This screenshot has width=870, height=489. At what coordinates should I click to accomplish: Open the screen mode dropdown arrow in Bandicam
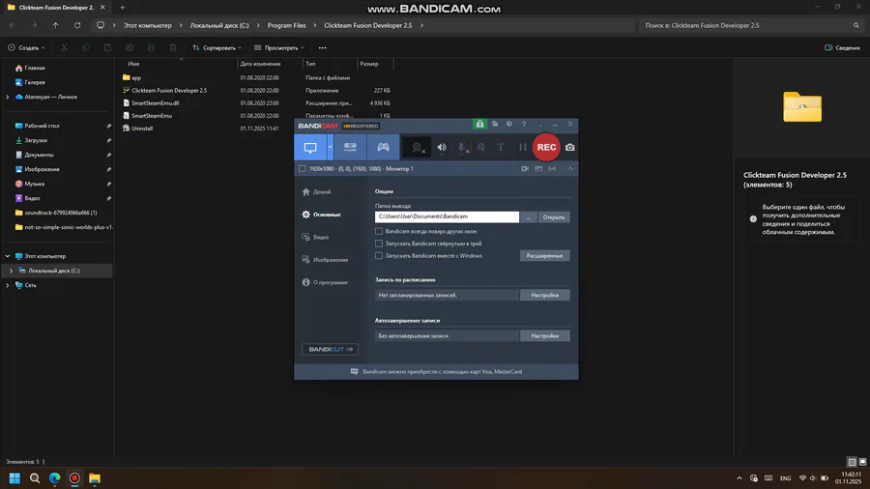[331, 148]
